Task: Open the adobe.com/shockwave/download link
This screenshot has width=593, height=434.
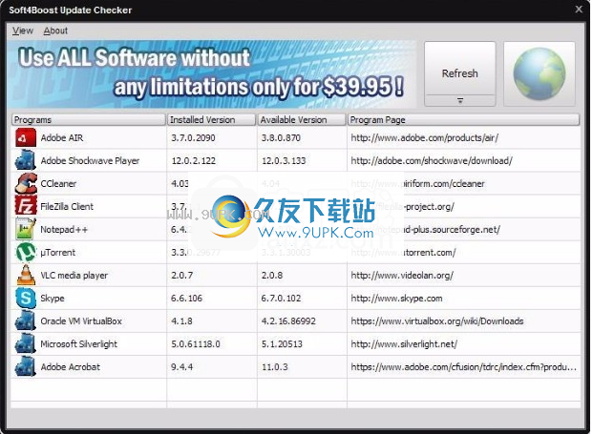Action: coord(432,161)
